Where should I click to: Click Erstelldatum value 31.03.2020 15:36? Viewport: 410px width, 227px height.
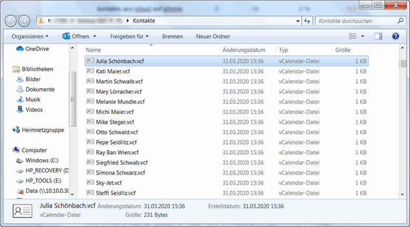click(x=263, y=207)
